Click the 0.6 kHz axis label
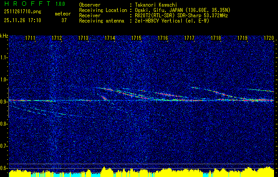The image size is (278, 177). point(4,168)
